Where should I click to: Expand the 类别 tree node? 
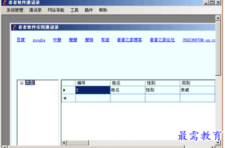(22, 83)
